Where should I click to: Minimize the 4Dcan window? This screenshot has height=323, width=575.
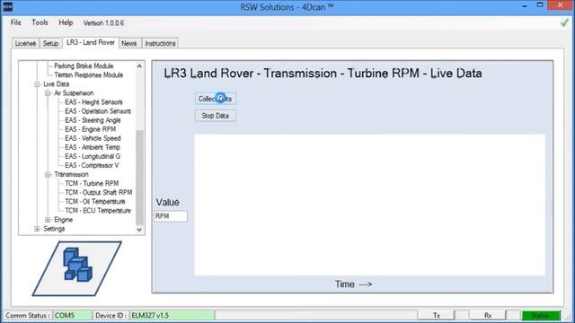point(525,6)
